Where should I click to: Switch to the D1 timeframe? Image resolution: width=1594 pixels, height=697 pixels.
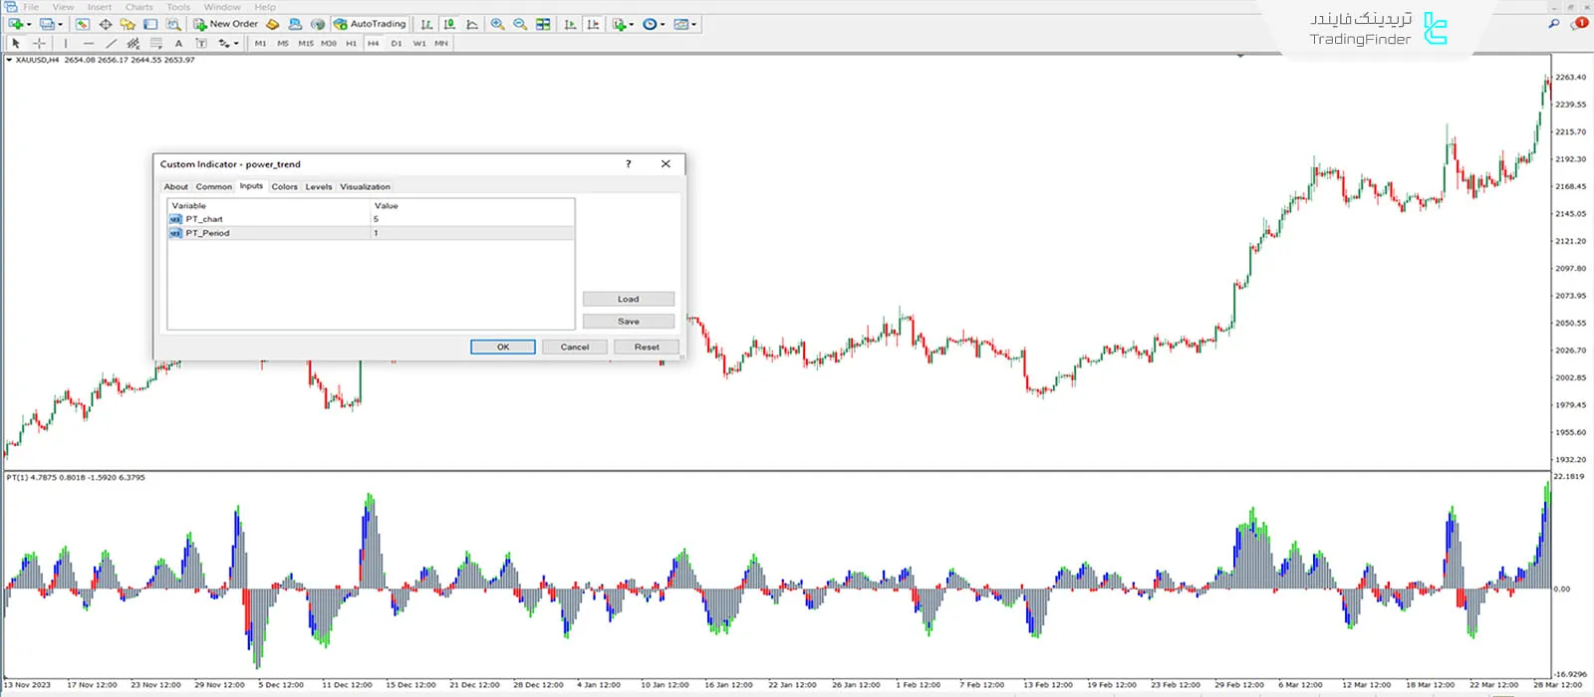tap(397, 44)
